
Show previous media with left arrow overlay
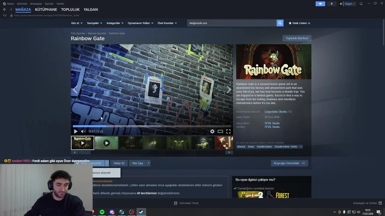(x=75, y=89)
